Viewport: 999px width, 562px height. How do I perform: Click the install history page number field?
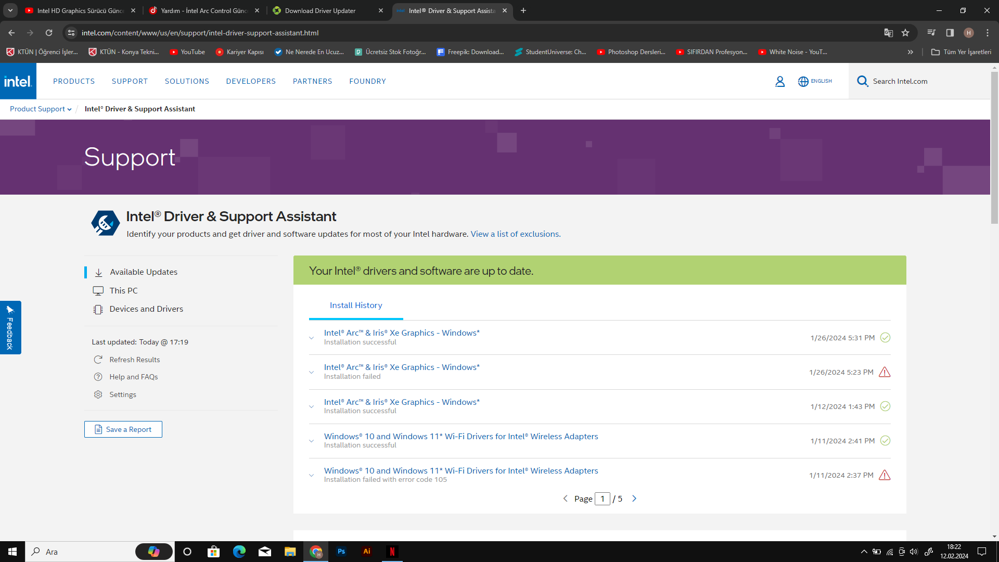click(602, 499)
